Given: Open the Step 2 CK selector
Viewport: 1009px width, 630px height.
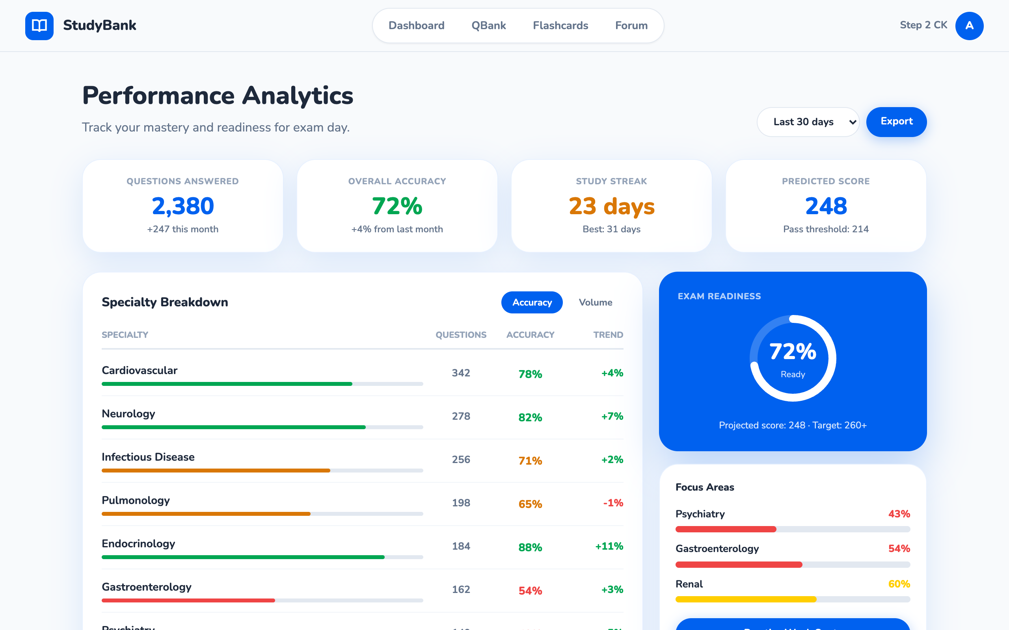Looking at the screenshot, I should coord(923,25).
